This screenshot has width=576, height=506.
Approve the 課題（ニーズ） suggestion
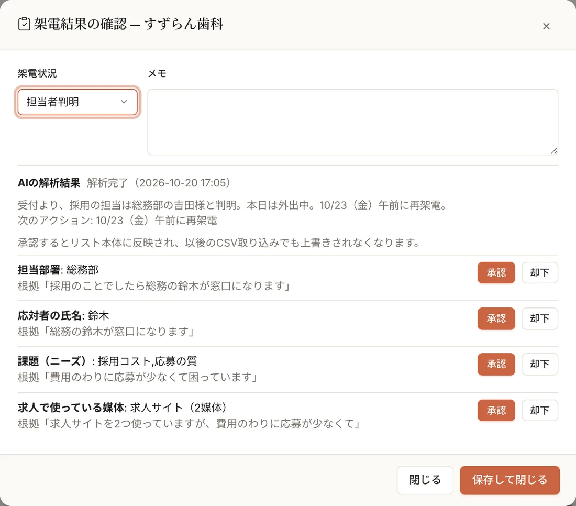pyautogui.click(x=496, y=364)
